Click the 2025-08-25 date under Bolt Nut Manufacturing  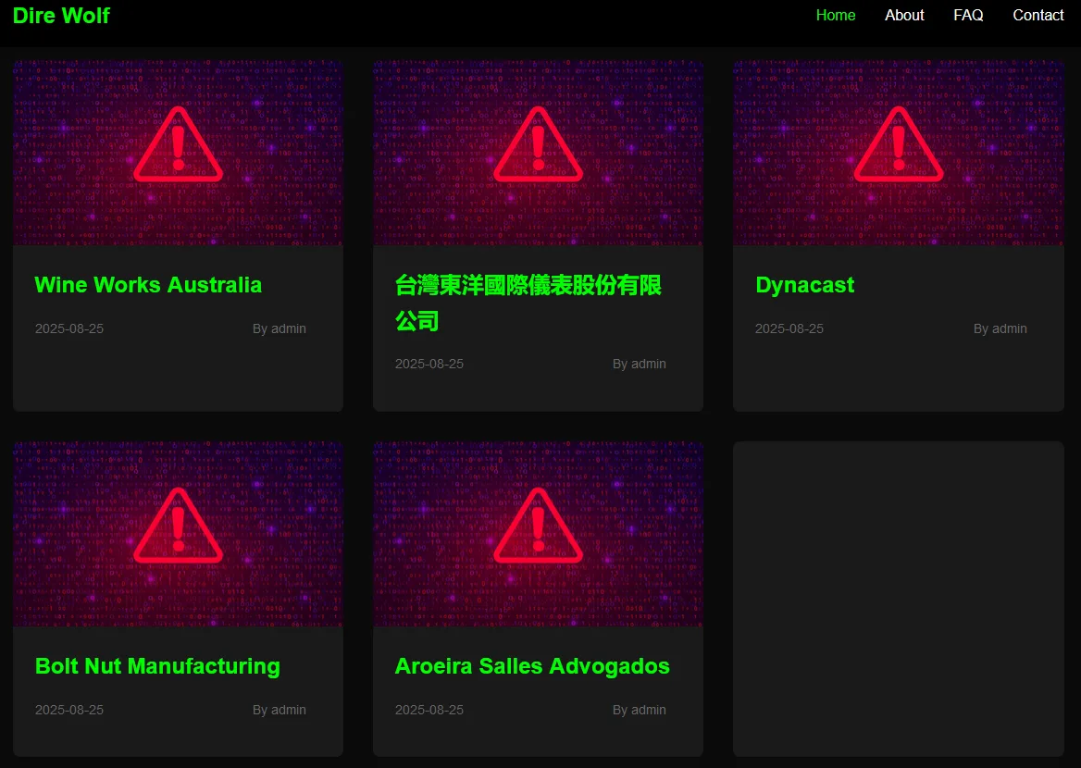coord(69,710)
